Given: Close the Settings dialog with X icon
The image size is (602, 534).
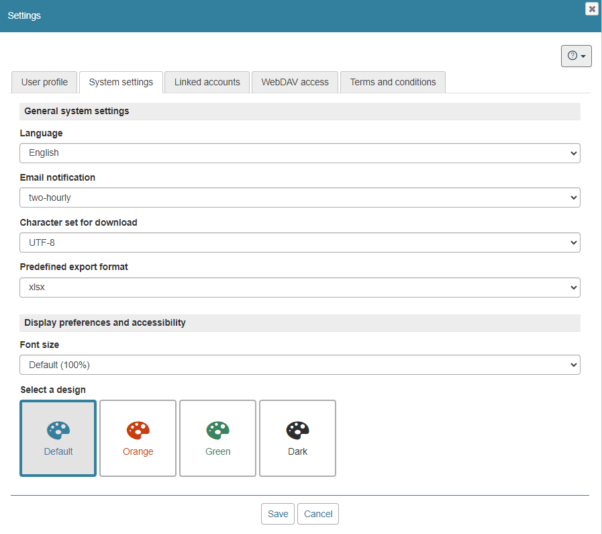Looking at the screenshot, I should coord(591,9).
